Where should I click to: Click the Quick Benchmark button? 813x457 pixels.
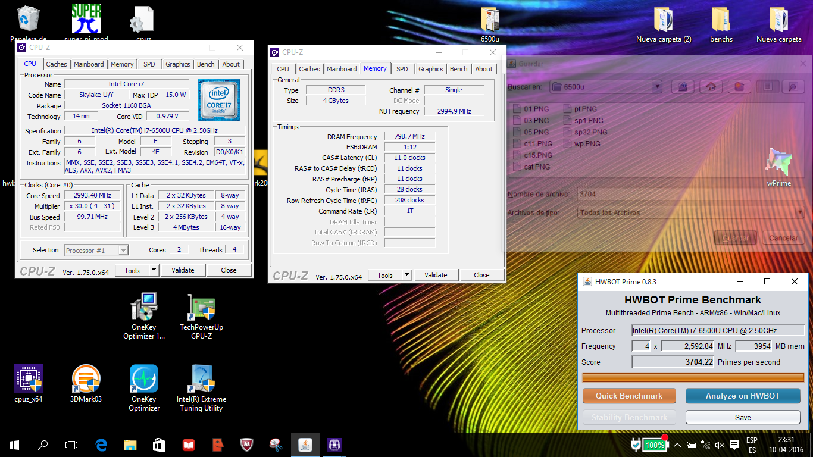(629, 396)
